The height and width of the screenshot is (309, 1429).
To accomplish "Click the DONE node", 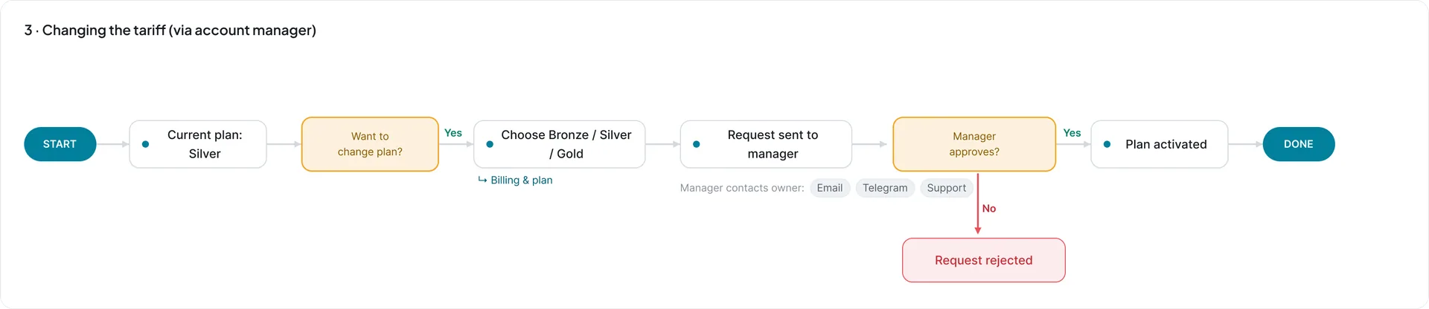I will tap(1298, 144).
